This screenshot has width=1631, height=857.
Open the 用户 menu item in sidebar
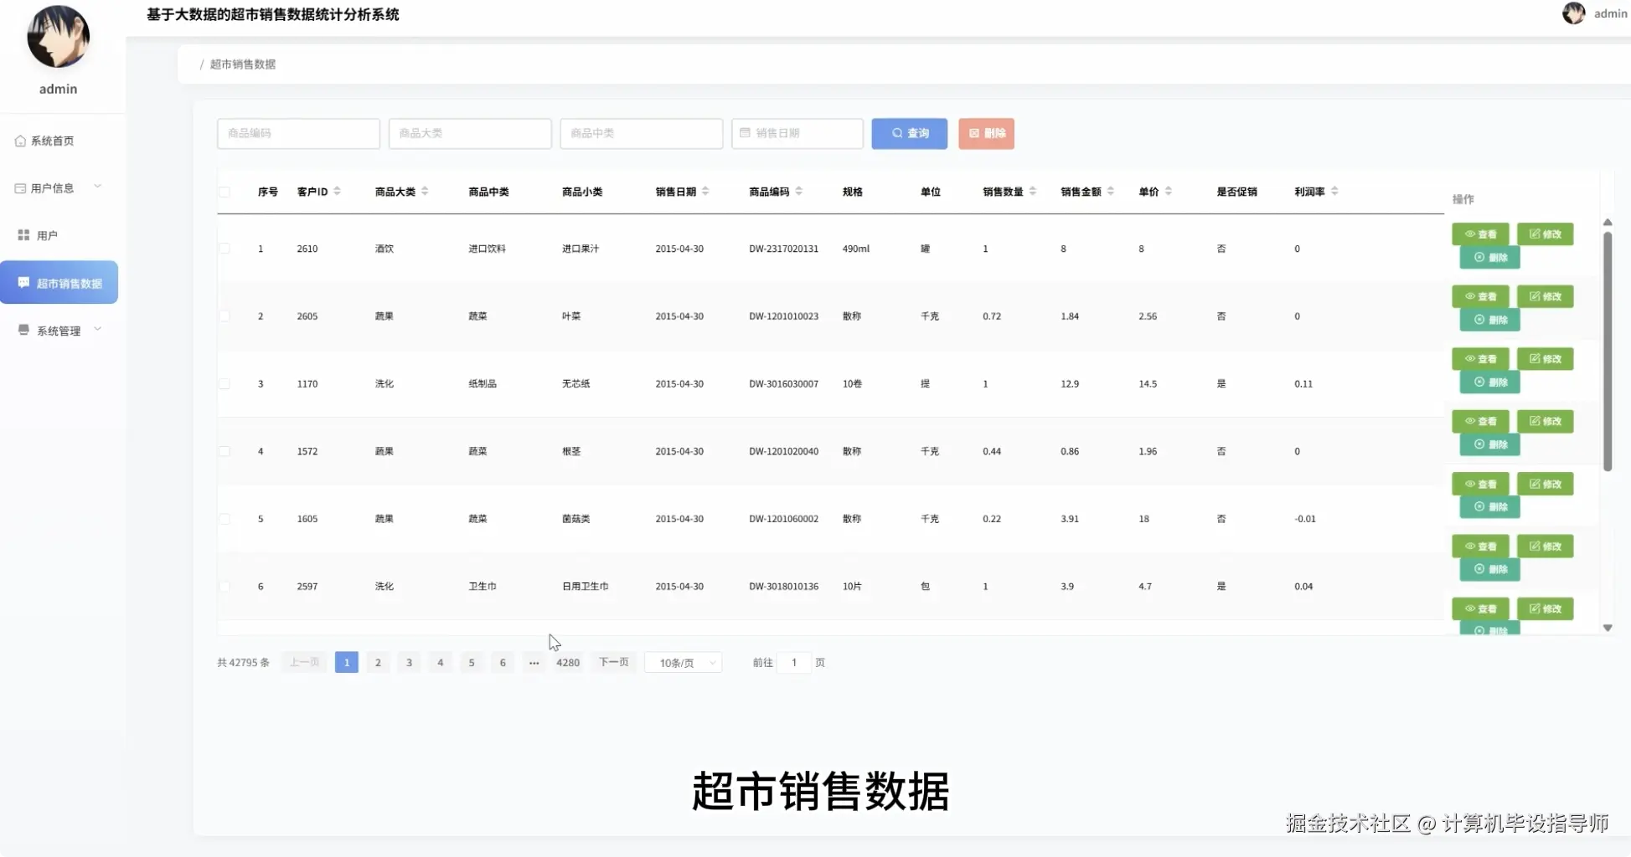pos(48,234)
